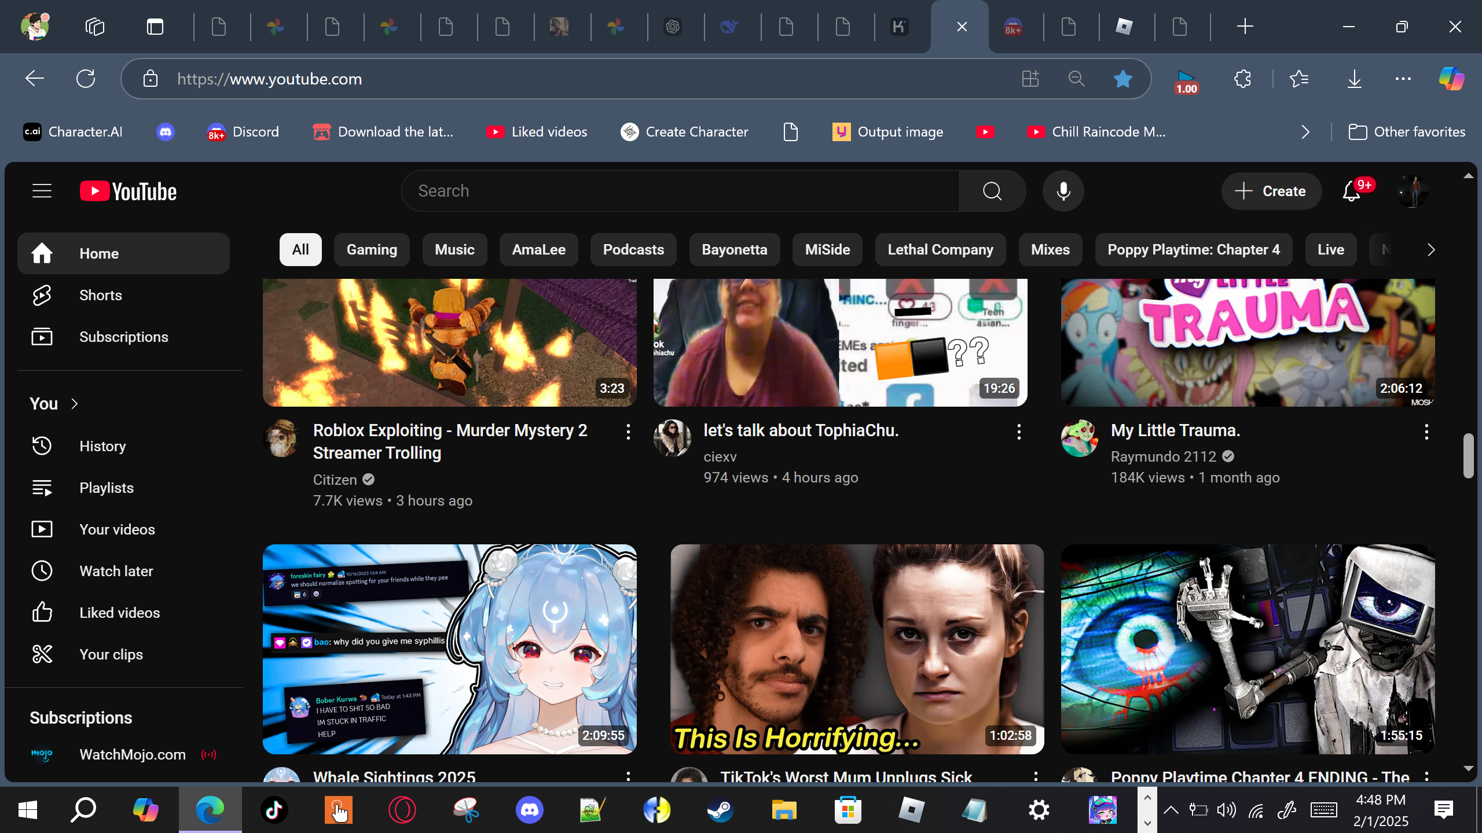Image resolution: width=1482 pixels, height=833 pixels.
Task: Expand the You section chevron
Action: (74, 404)
